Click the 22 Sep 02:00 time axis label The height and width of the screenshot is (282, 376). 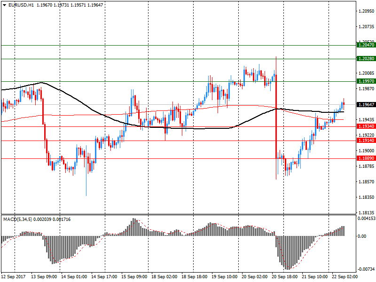click(345, 277)
